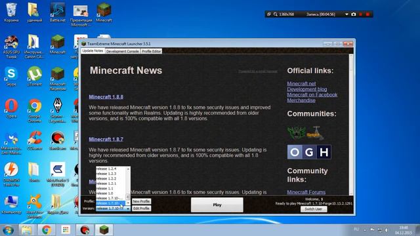Viewport: 420px width, 236px height.
Task: Open the Bandicam desktop shortcut
Action: (x=58, y=140)
